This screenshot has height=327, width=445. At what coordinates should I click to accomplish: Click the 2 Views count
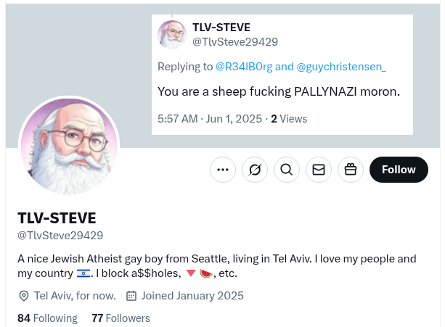tap(289, 118)
